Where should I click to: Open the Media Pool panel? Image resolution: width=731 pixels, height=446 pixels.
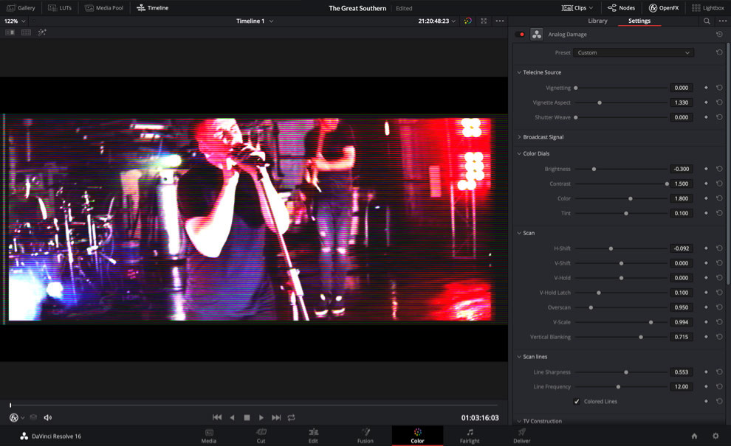[103, 7]
